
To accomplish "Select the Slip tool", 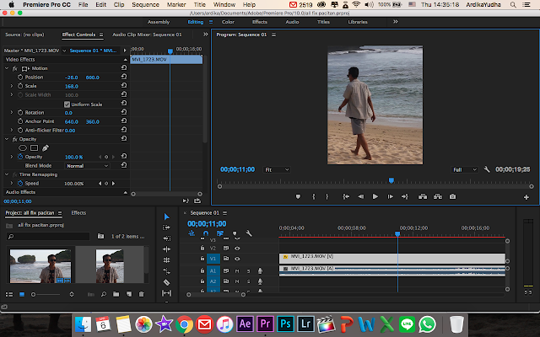I will pyautogui.click(x=167, y=293).
